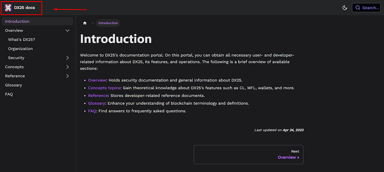Open FAQ from the sidebar
Screen dimensions: 384x172
click(x=9, y=94)
